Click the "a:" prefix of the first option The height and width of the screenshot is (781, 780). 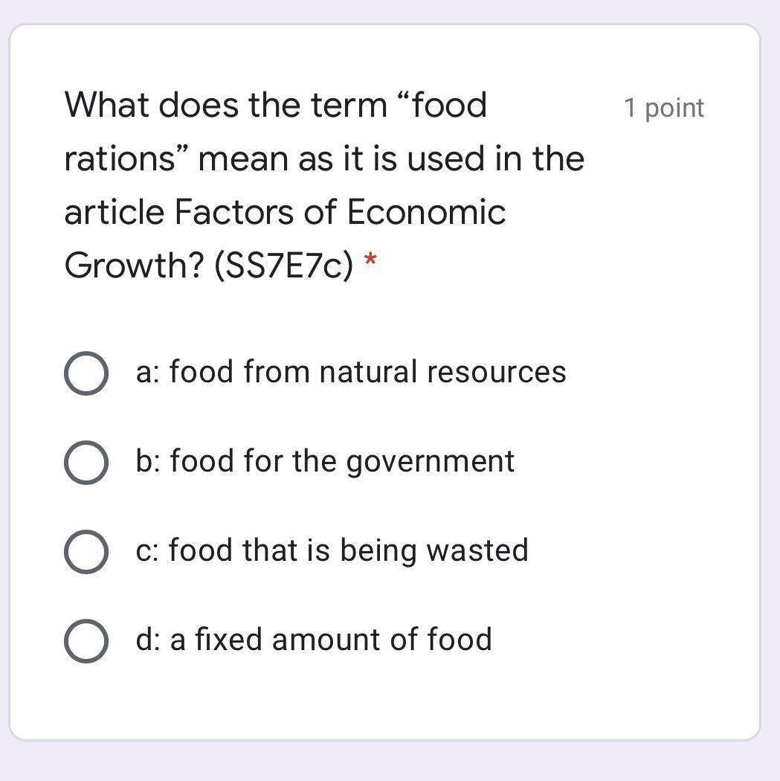[148, 372]
